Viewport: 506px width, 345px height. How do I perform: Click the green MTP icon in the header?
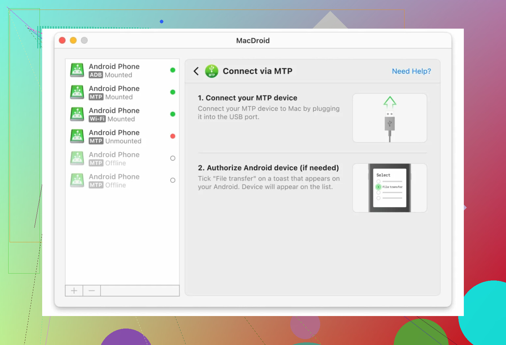pos(211,71)
